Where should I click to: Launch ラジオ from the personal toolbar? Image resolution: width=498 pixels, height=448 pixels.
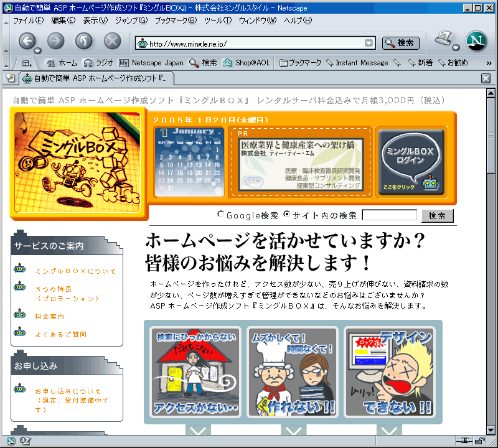point(98,63)
